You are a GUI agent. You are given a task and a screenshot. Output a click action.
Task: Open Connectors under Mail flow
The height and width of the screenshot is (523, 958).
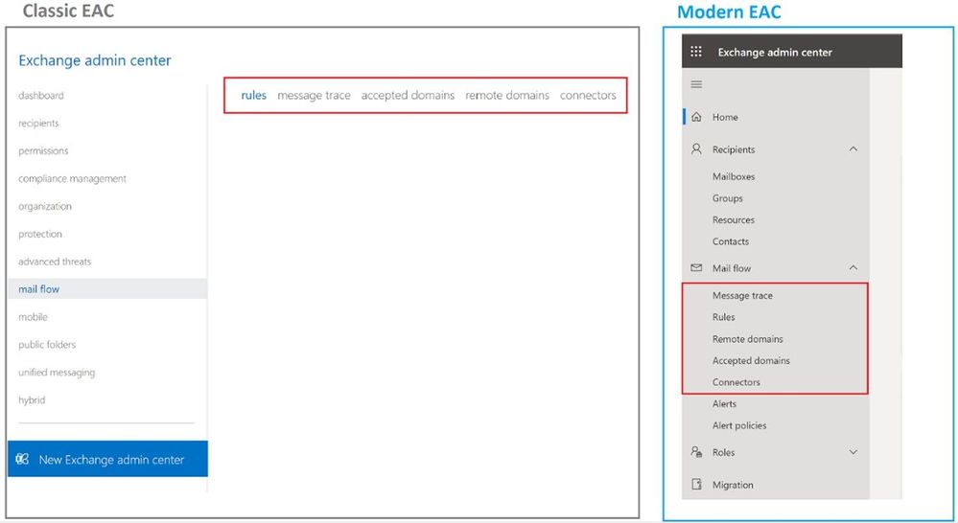click(x=736, y=382)
